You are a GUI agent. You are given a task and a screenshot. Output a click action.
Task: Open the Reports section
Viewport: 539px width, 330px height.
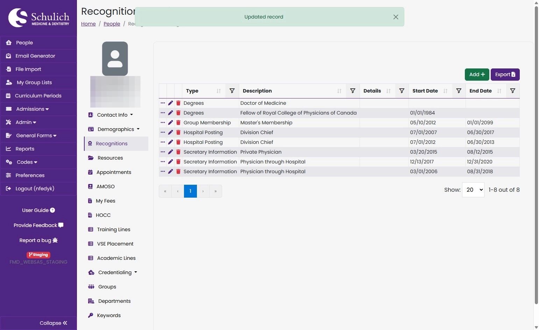coord(38,149)
